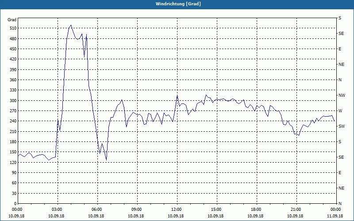Select the 300 degree axis label
The width and height of the screenshot is (354, 221).
tap(13, 101)
